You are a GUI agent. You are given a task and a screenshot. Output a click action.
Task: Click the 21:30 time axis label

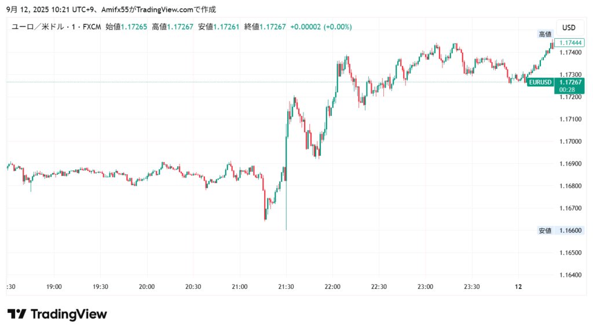point(286,287)
